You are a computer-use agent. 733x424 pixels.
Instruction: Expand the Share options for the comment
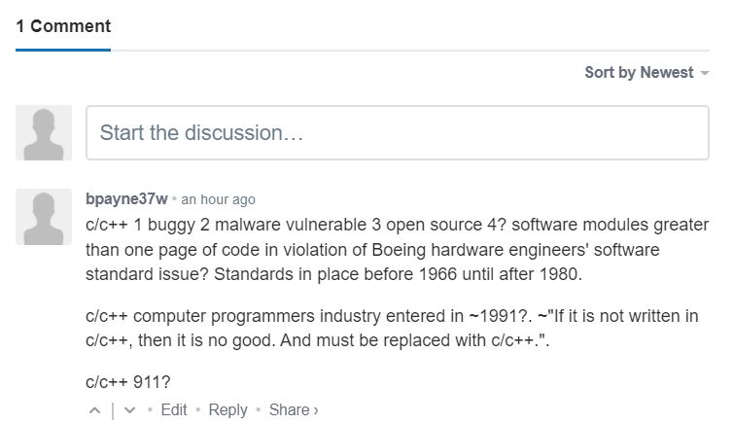point(294,410)
